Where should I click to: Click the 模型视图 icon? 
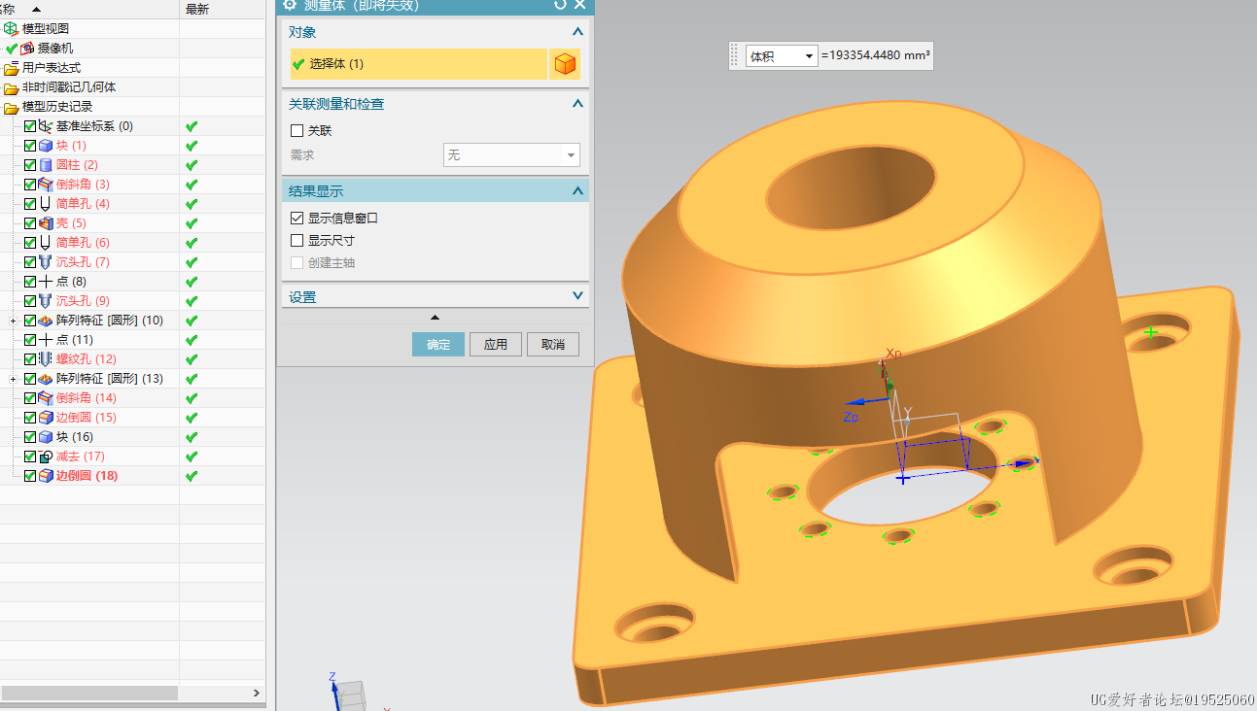[11, 29]
